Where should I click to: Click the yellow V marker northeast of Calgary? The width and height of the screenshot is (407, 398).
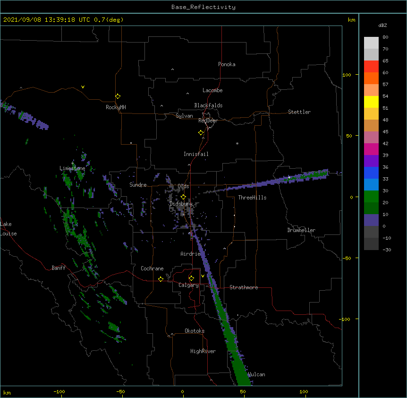tap(203, 276)
